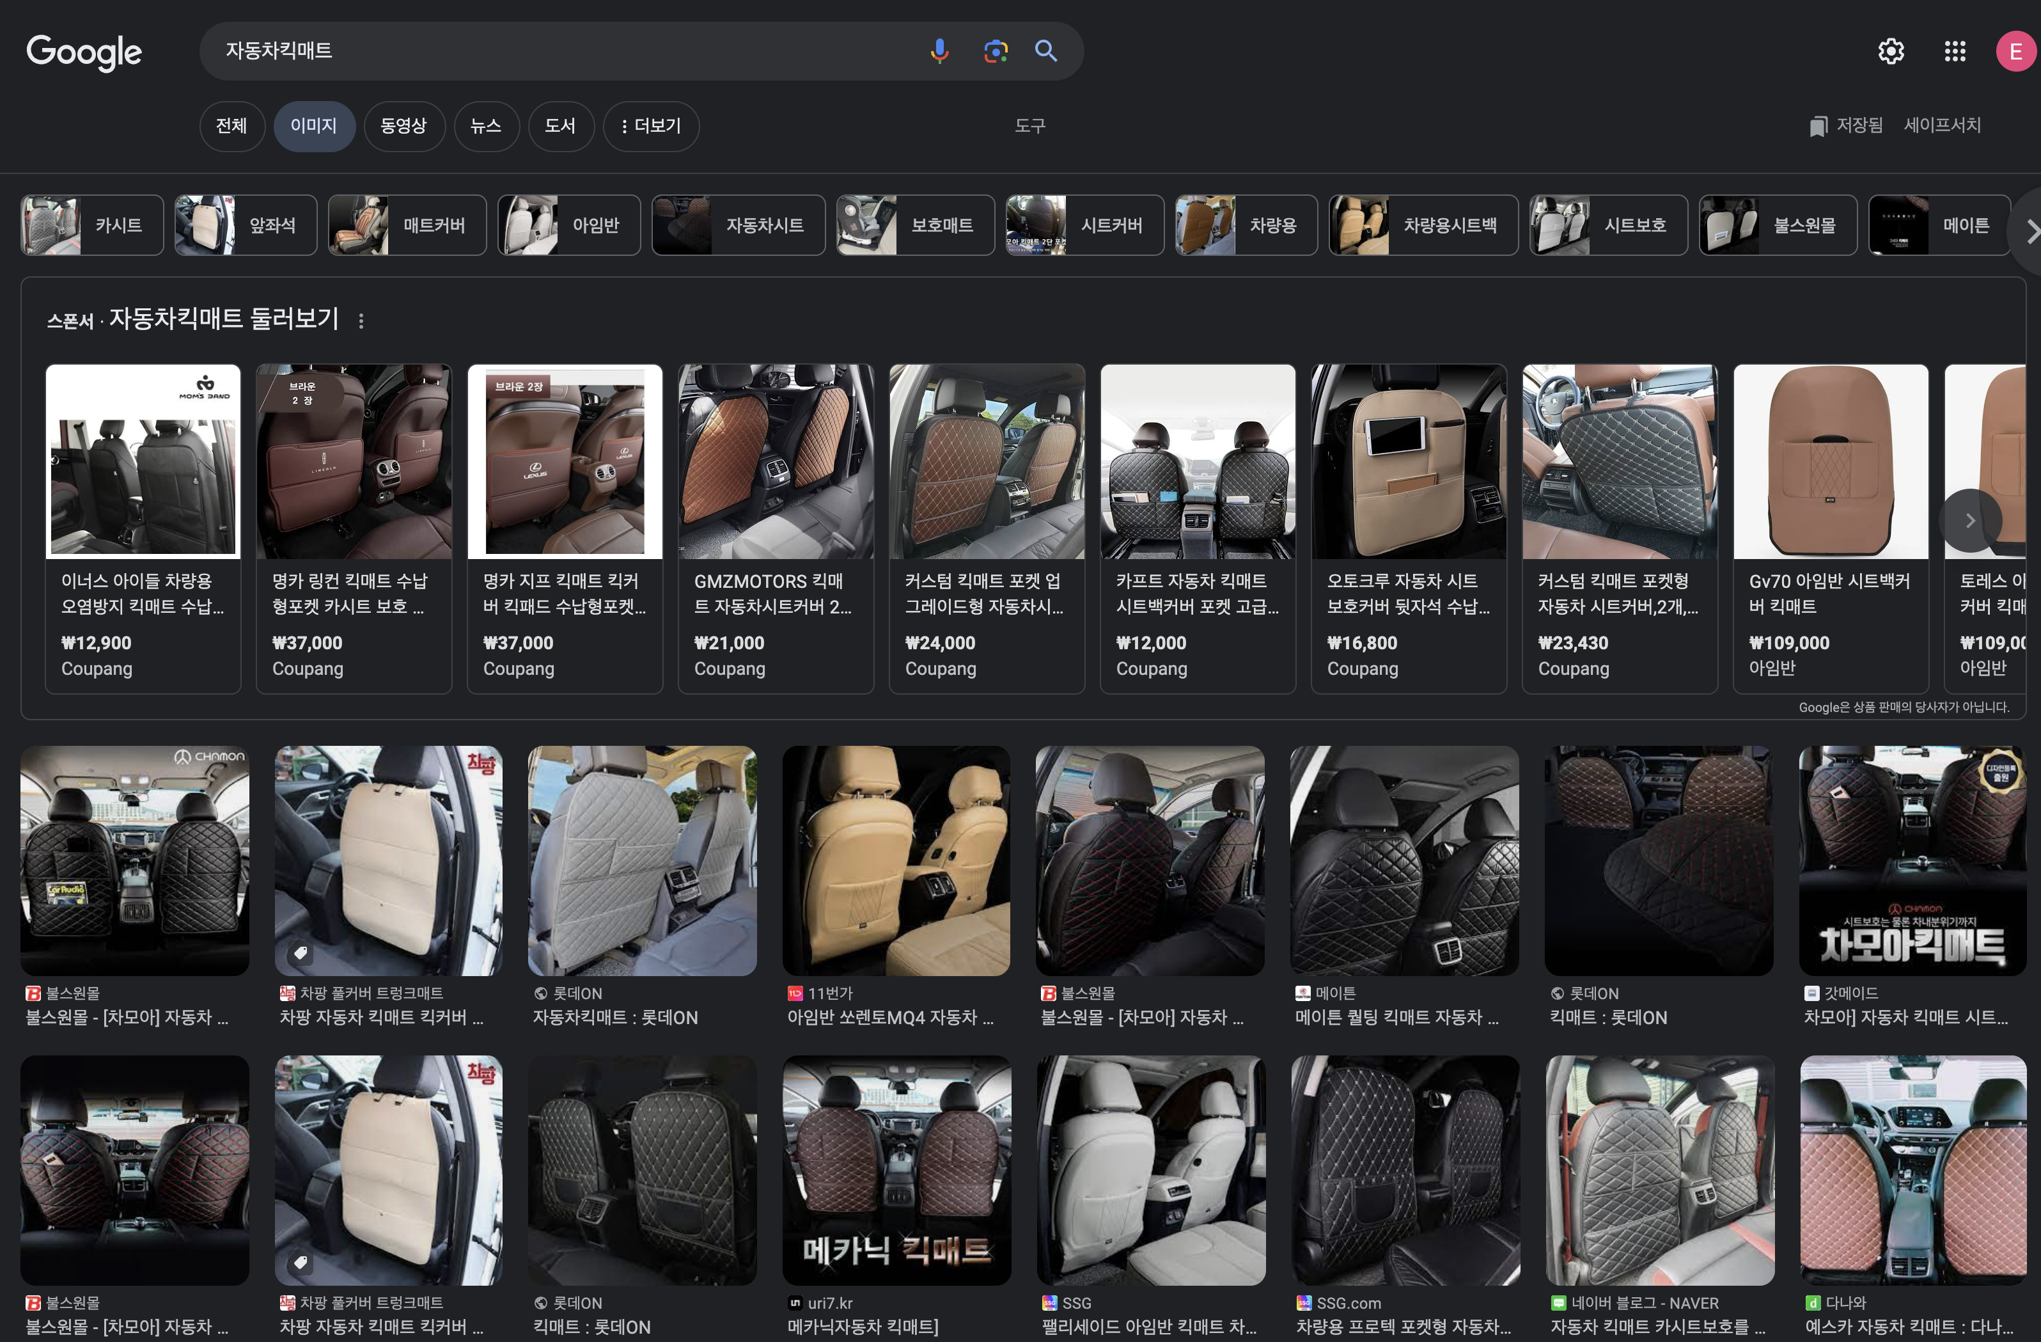Expand the 더보기 more menu
The height and width of the screenshot is (1342, 2041).
pos(651,126)
